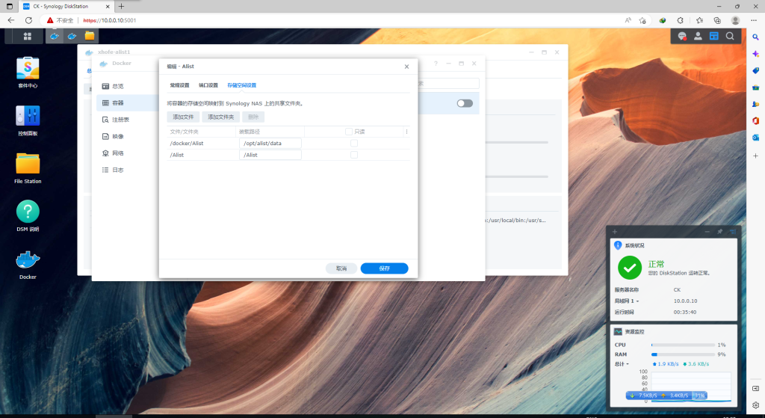The width and height of the screenshot is (765, 418).
Task: Click the browser extensions puzzle icon
Action: pos(680,20)
